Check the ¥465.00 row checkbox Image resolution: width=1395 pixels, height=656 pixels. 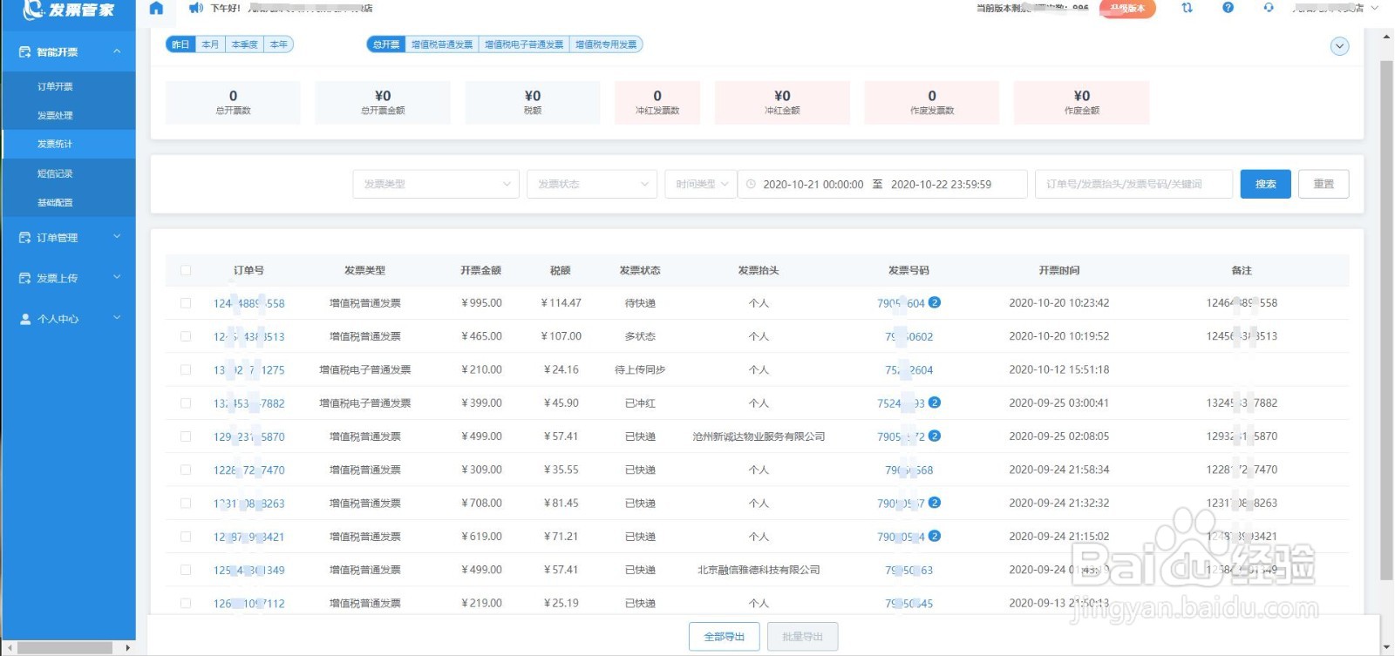coord(186,336)
